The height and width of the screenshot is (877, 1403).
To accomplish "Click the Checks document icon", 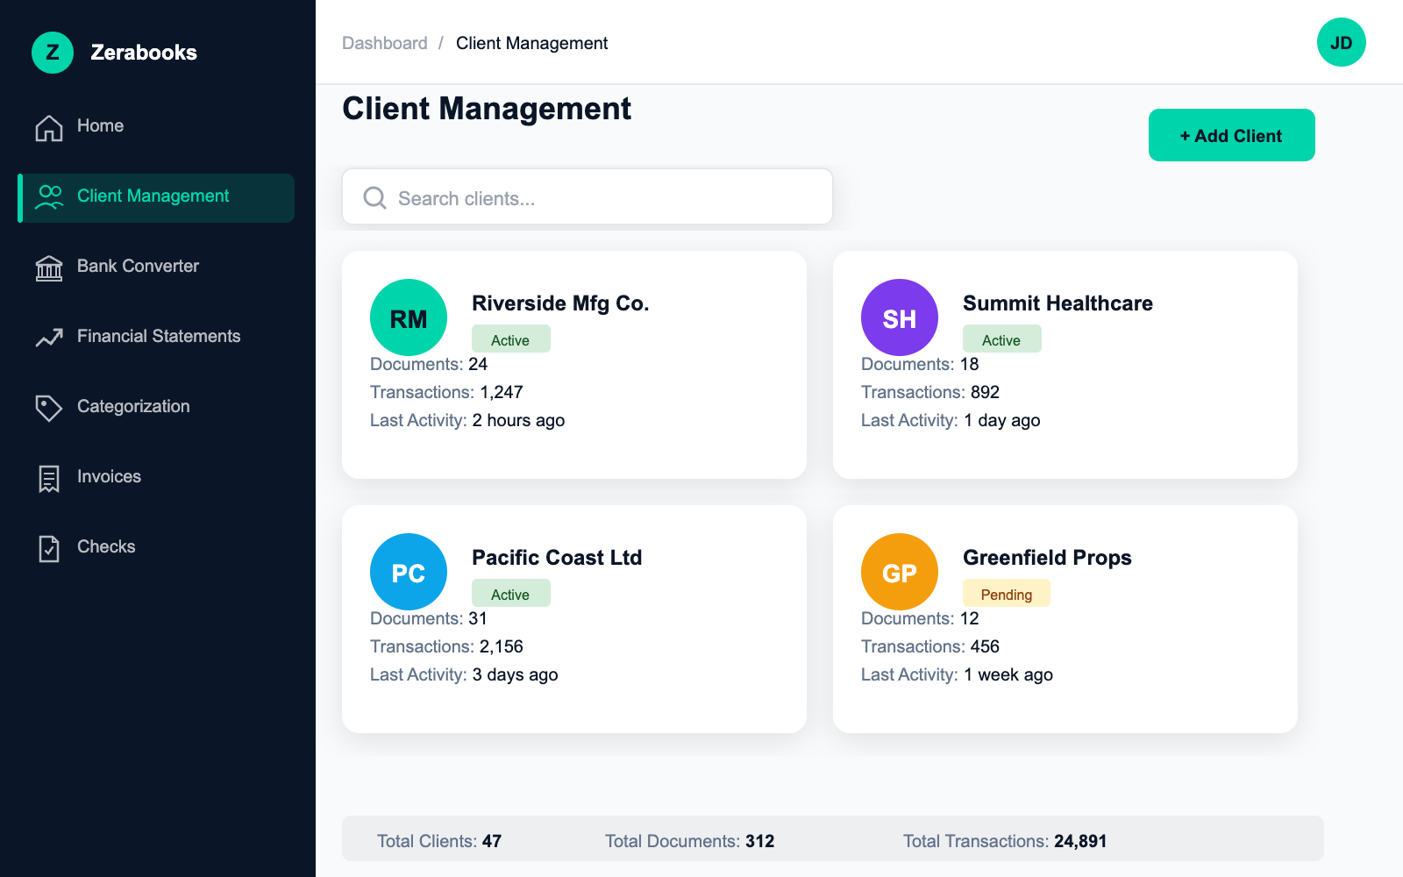I will pyautogui.click(x=49, y=548).
